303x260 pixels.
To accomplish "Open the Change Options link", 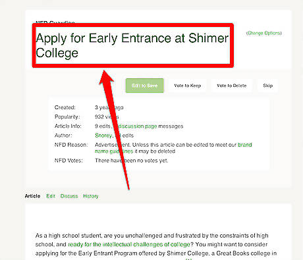I will [x=264, y=33].
